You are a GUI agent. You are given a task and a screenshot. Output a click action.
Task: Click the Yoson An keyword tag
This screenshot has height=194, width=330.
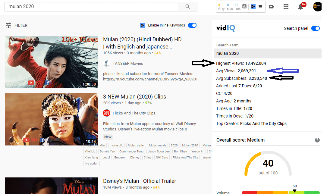[198, 152]
